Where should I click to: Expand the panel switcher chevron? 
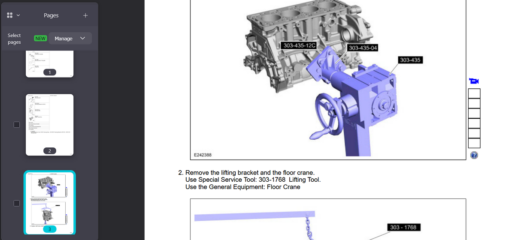18,15
